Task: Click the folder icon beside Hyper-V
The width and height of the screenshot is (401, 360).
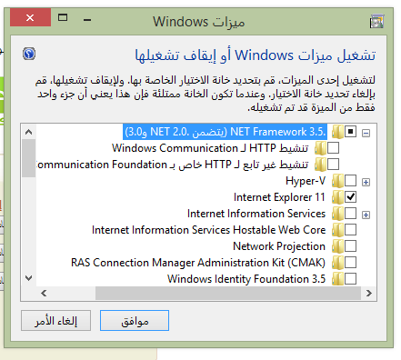Action: (x=337, y=181)
